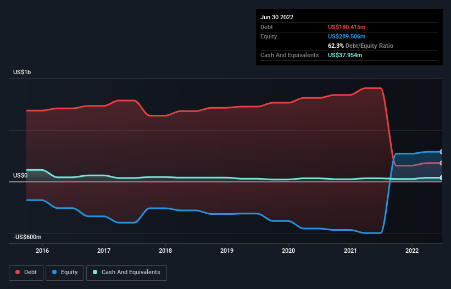451x289 pixels.
Task: Toggle the Debt series legend button
Action: pos(26,273)
